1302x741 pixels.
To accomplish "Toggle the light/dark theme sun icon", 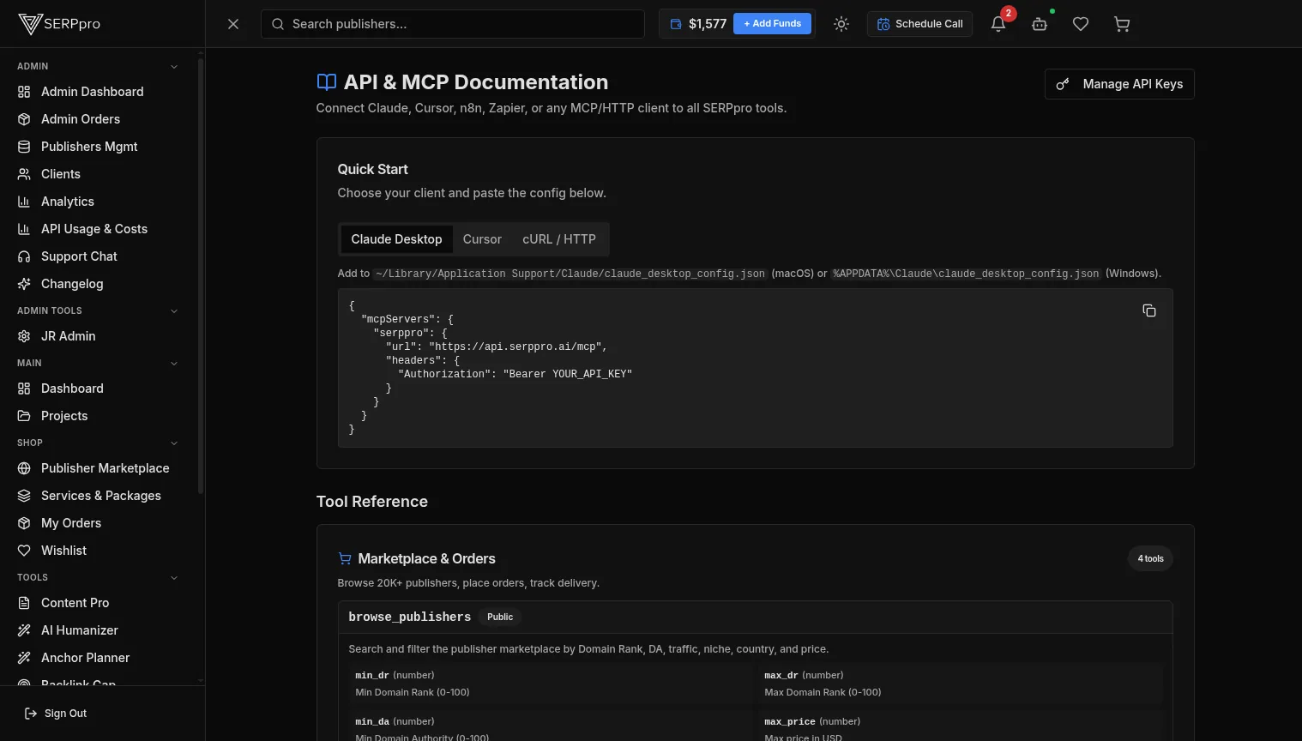I will point(841,24).
